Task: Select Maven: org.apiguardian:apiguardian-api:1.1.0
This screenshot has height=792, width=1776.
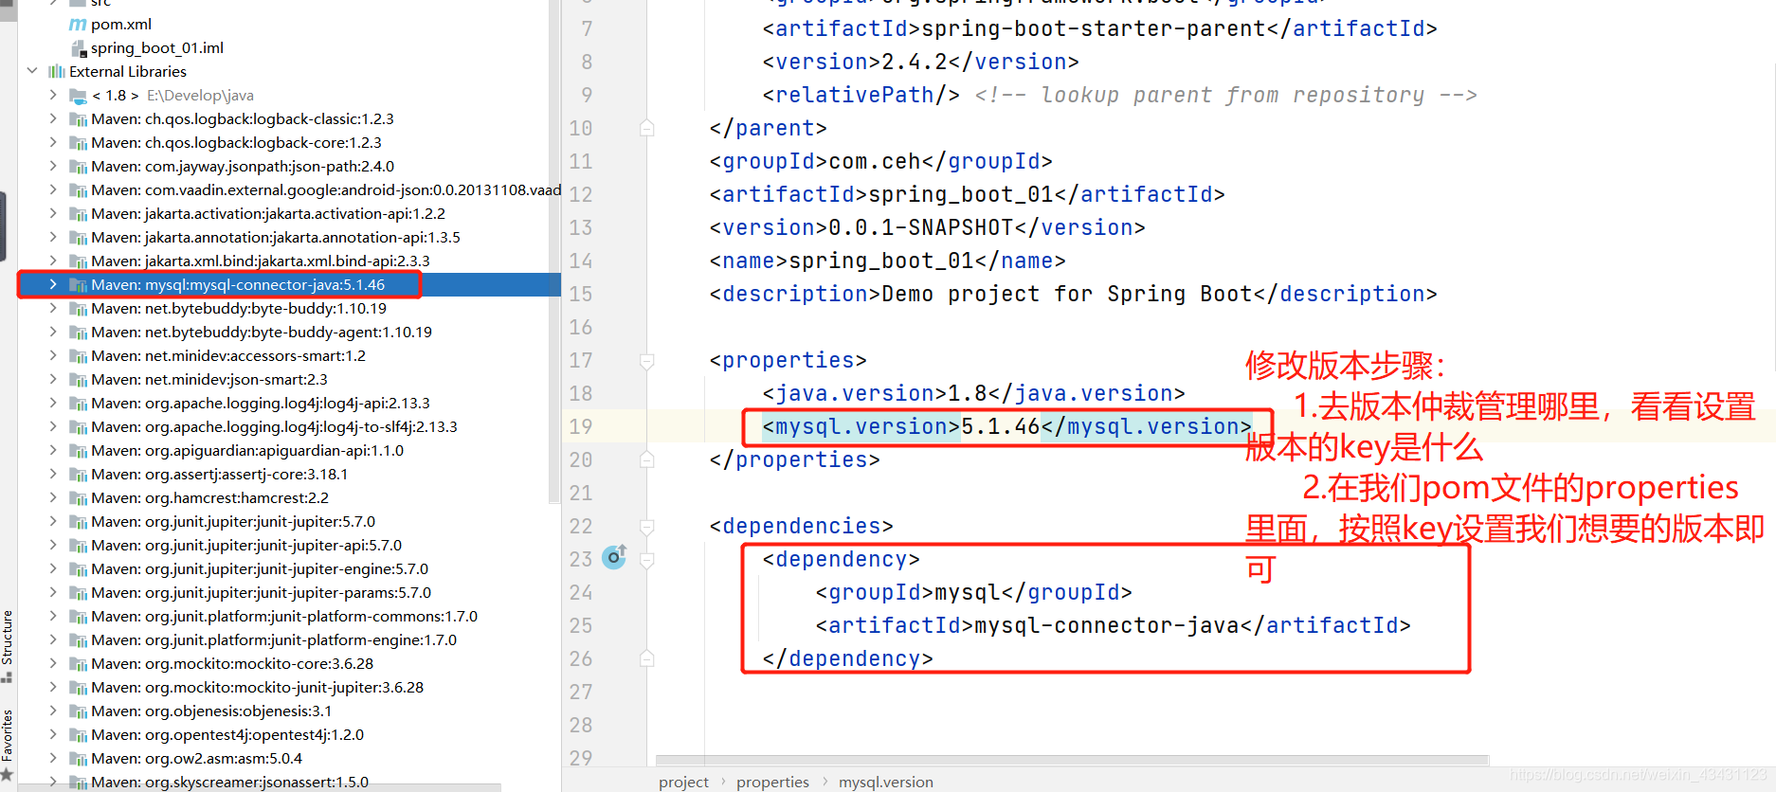Action: click(x=247, y=451)
